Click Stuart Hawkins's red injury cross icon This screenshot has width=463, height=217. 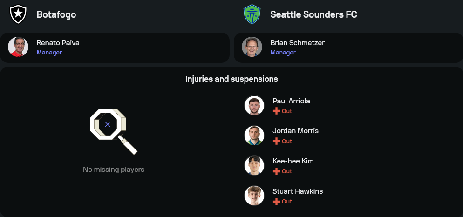click(276, 202)
